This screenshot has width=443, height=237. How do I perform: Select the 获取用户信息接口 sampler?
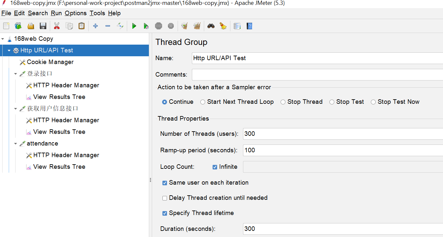click(52, 109)
